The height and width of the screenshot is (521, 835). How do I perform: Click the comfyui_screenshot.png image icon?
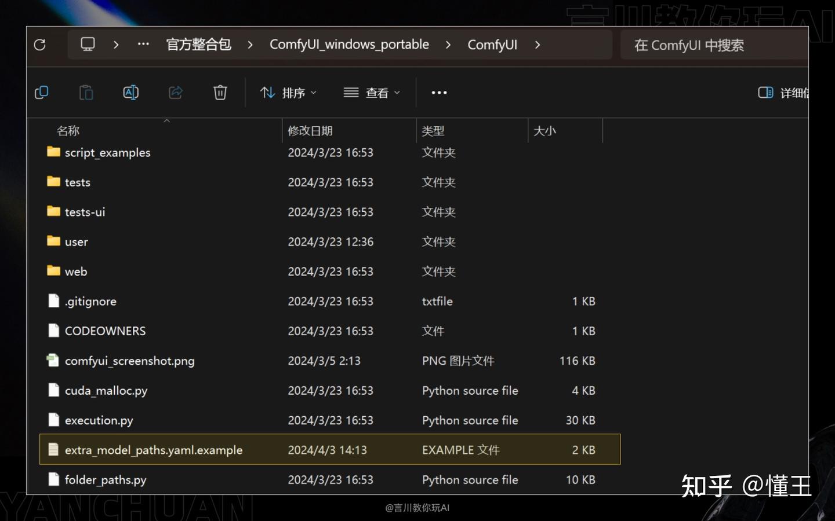click(53, 360)
